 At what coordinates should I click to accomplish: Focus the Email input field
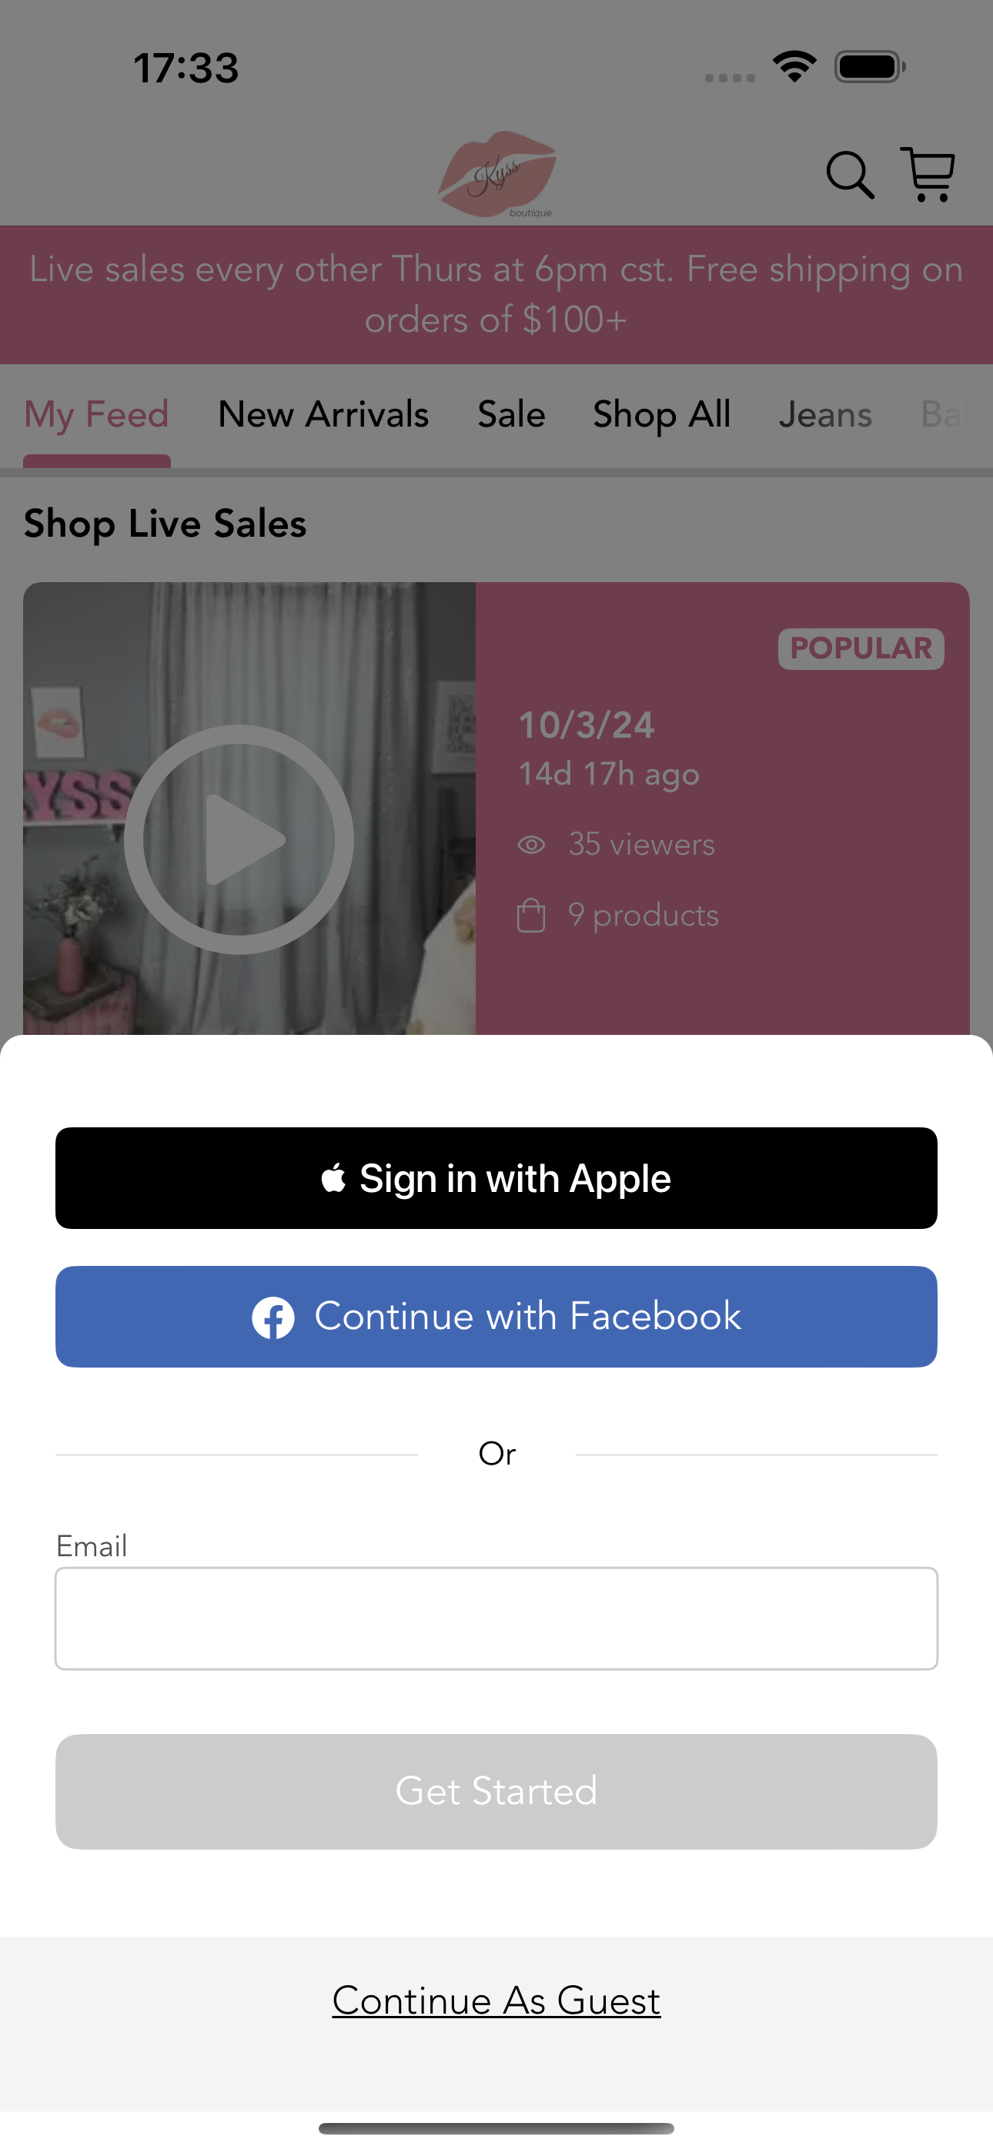coord(496,1619)
